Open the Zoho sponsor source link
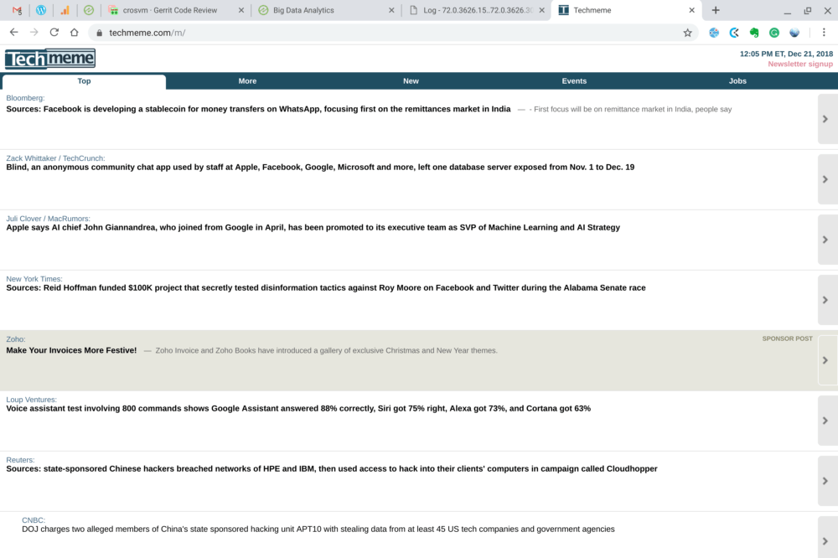 [15, 339]
